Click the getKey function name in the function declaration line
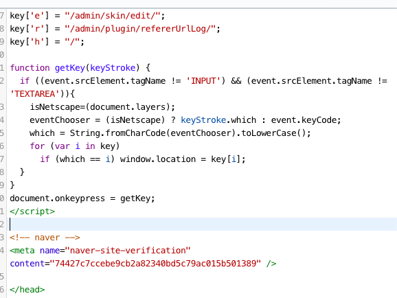Screen dimensions: 397x298 [x=70, y=68]
